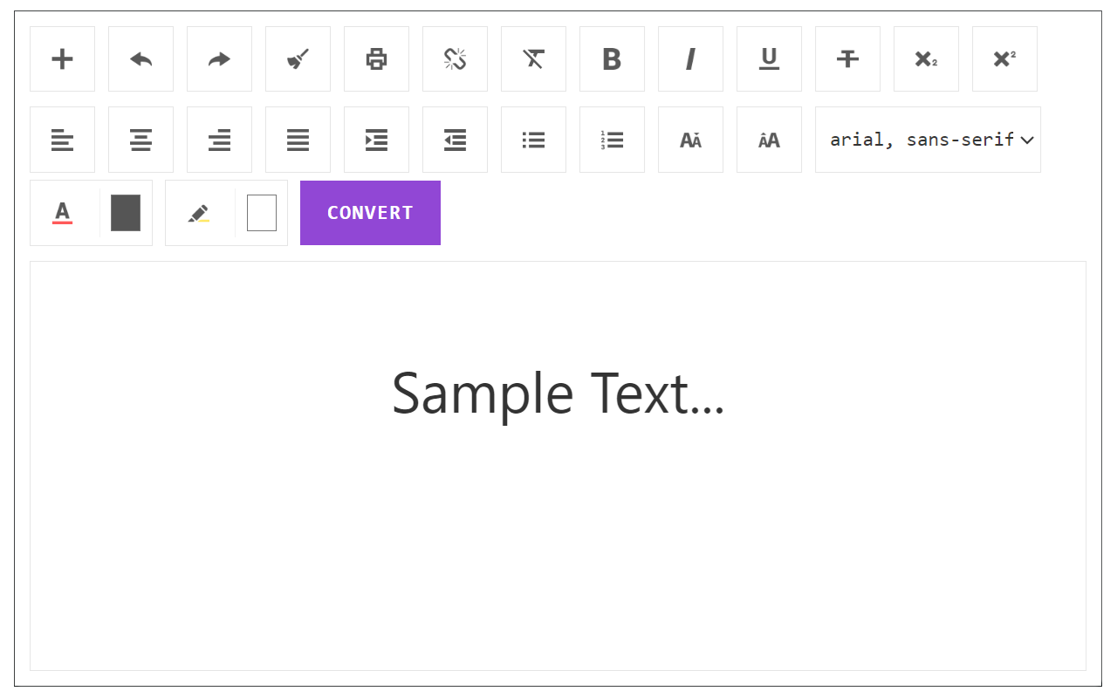Screen dimensions: 1117x698
Task: Apply superscript formatting
Action: tap(1004, 59)
